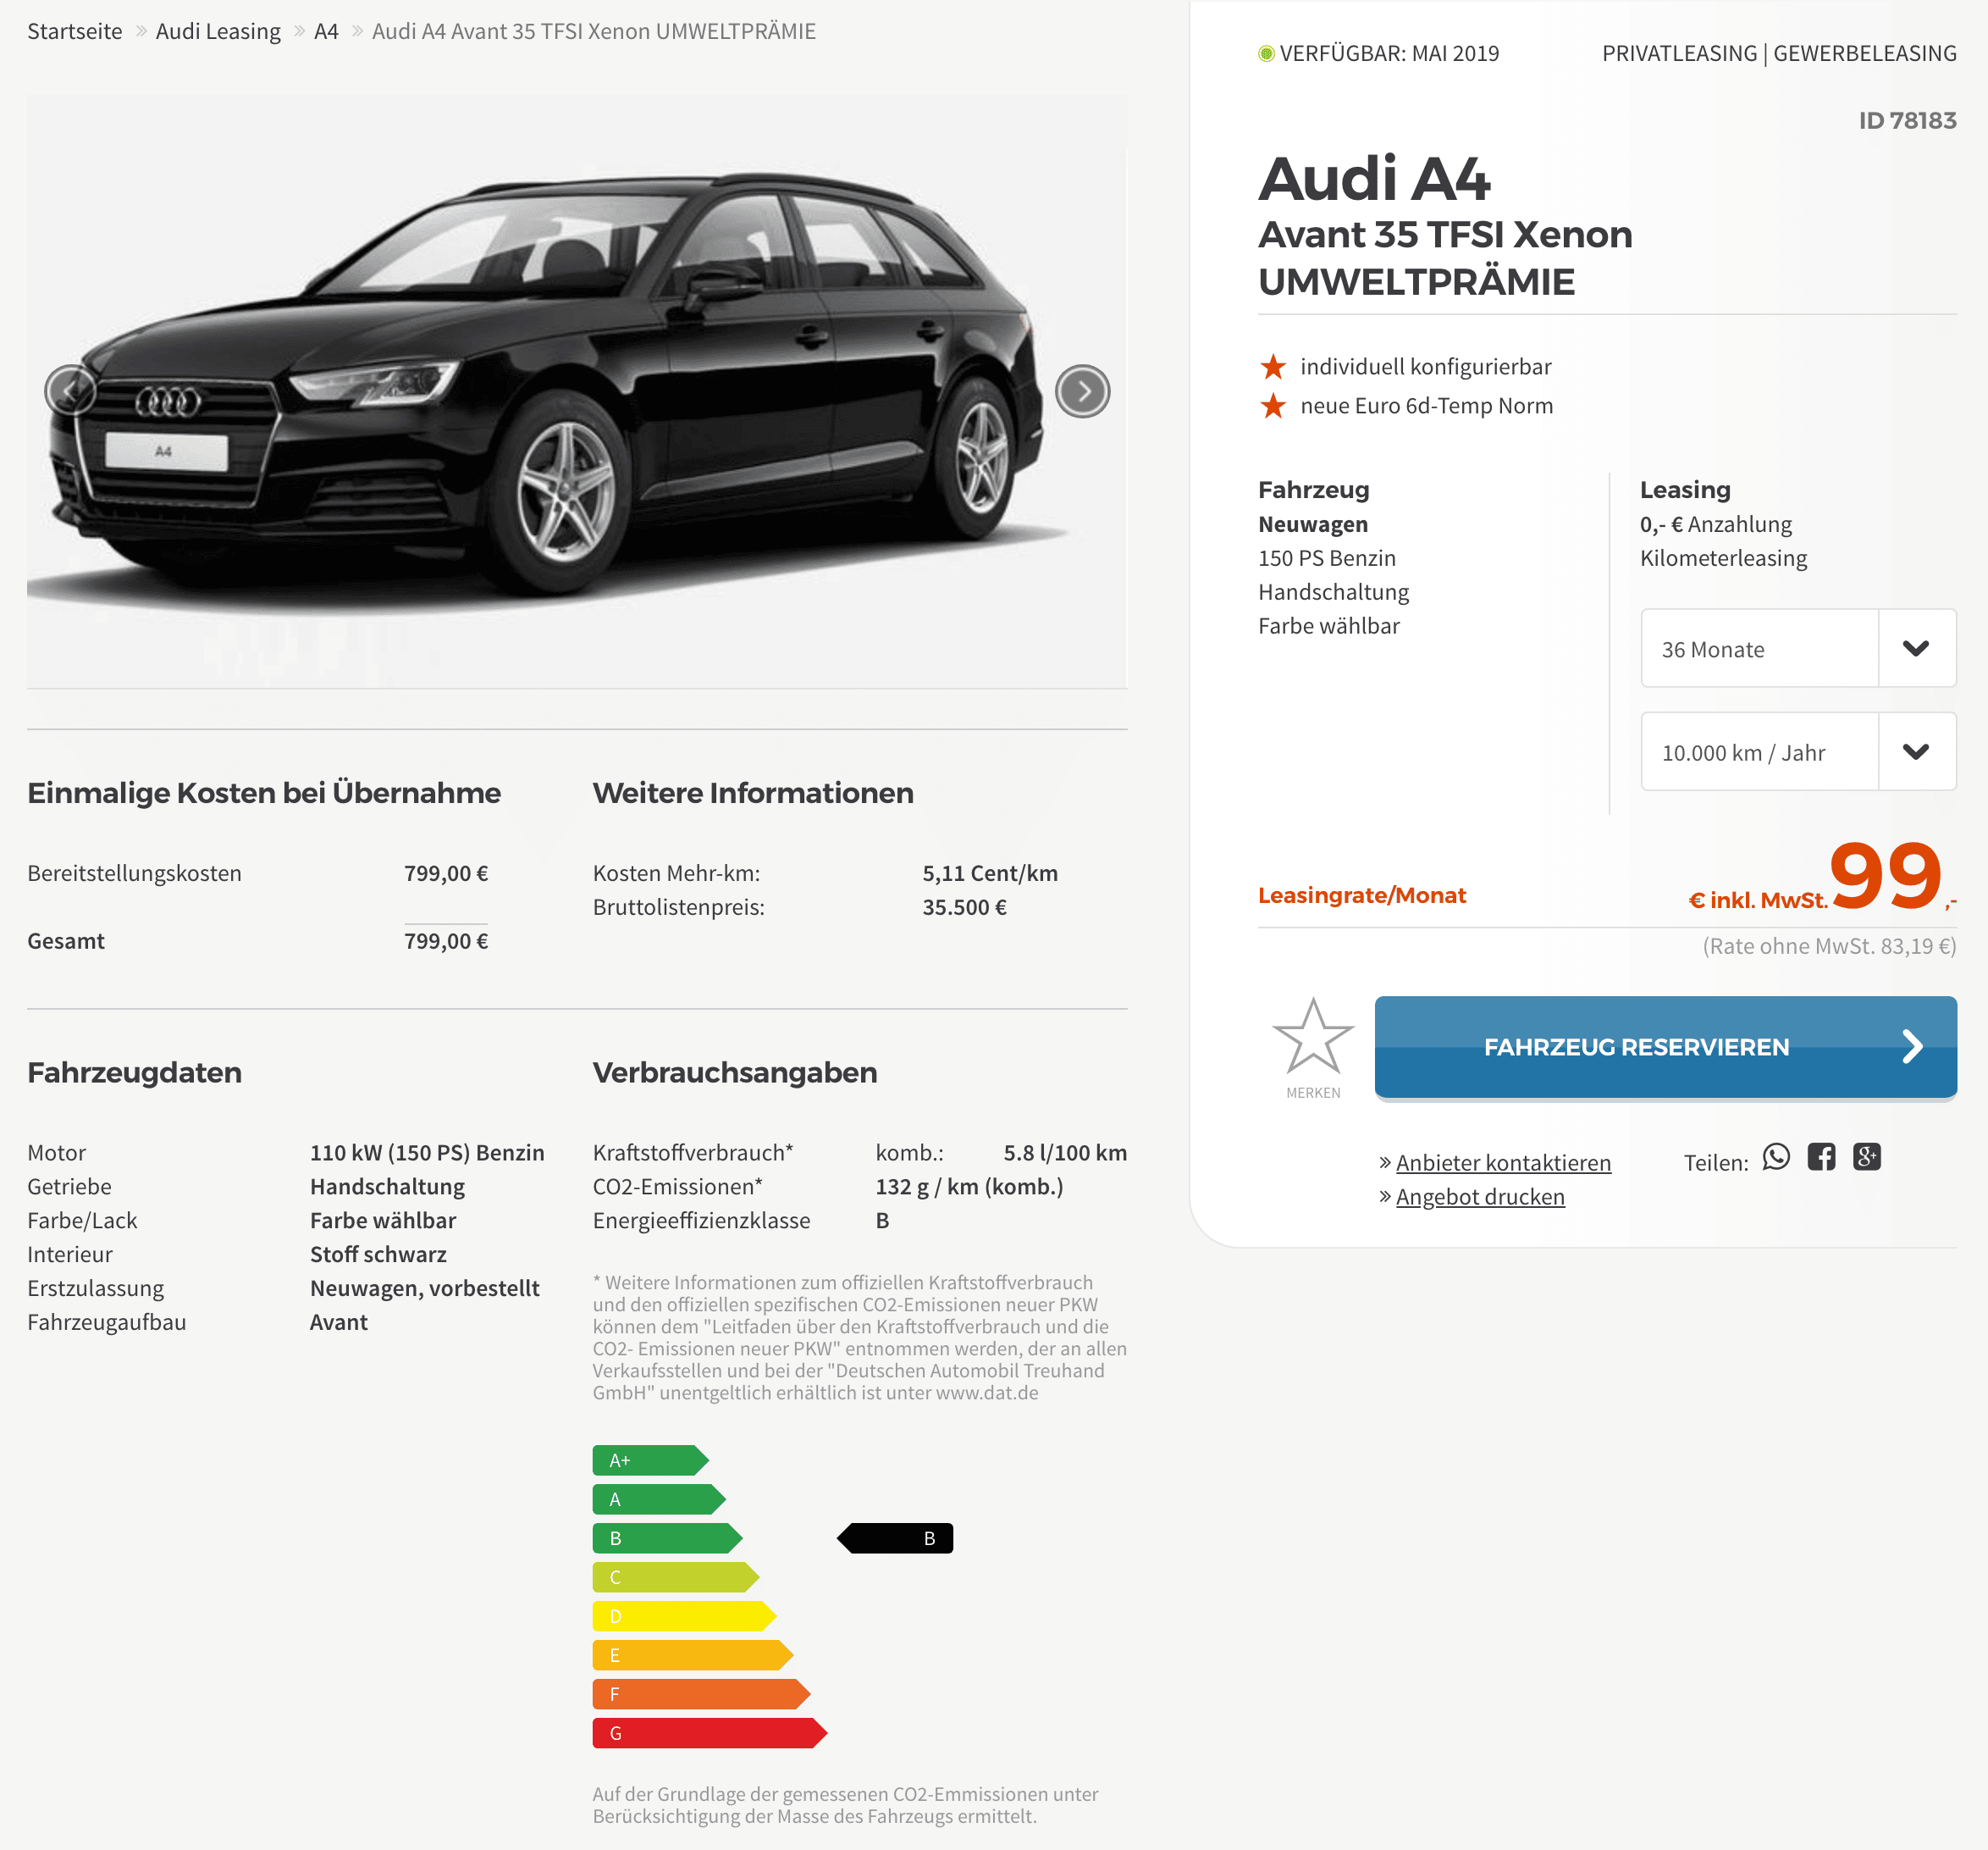Screen dimensions: 1988x1850
Task: Click 'VERFÜGBAR: MAI 2019' text
Action: coord(1389,54)
